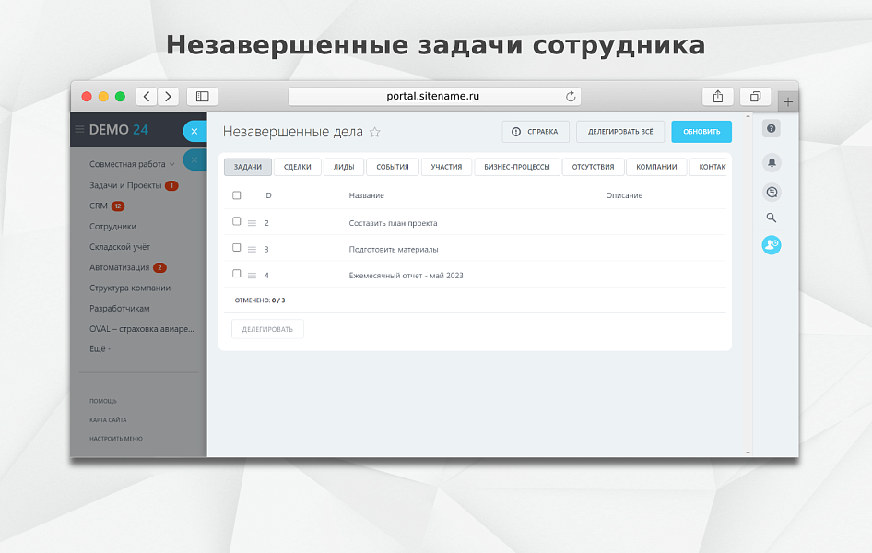Open the help icon in right sidebar
The width and height of the screenshot is (872, 553).
click(x=771, y=129)
